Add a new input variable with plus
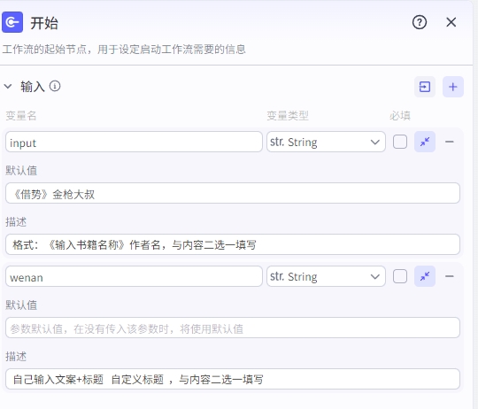 [x=453, y=87]
